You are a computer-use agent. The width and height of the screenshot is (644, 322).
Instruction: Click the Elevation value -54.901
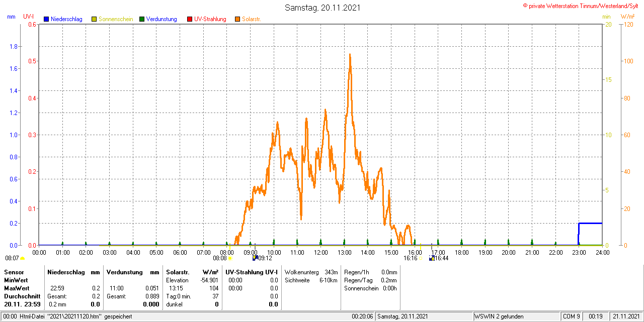coord(208,280)
